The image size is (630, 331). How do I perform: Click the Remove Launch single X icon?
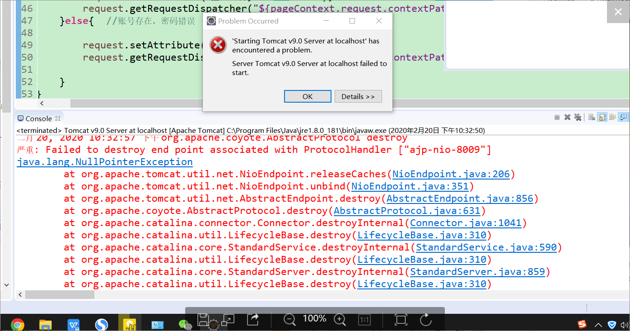[x=568, y=118]
